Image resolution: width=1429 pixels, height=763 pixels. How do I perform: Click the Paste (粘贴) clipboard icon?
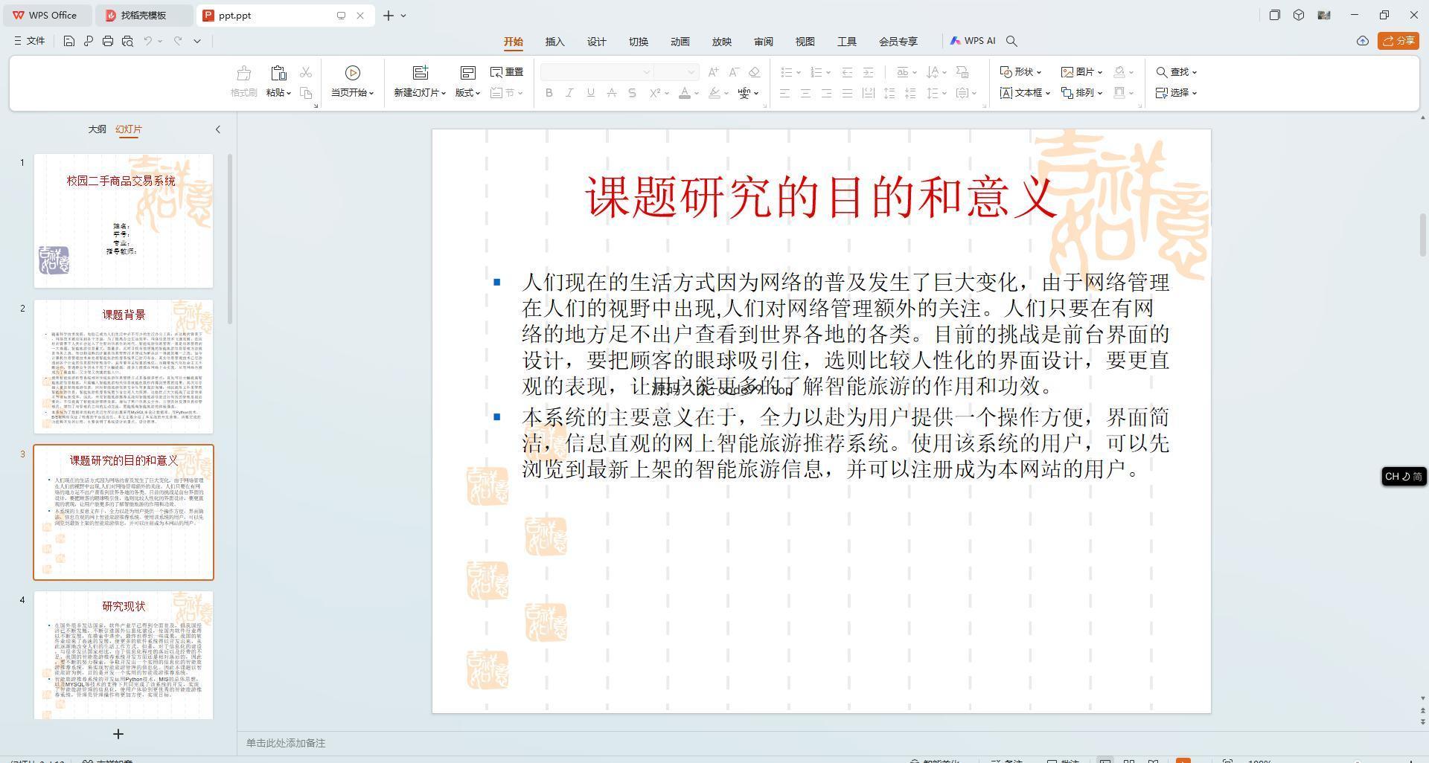tap(278, 73)
